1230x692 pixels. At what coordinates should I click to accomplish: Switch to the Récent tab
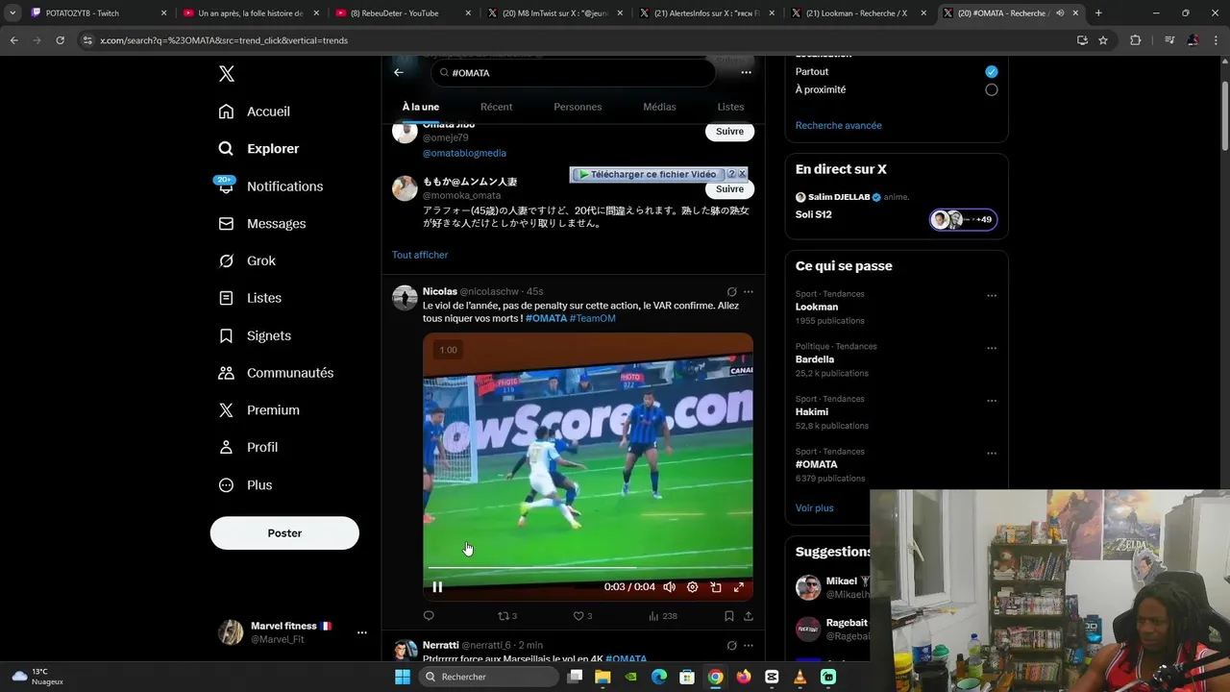[x=496, y=107]
